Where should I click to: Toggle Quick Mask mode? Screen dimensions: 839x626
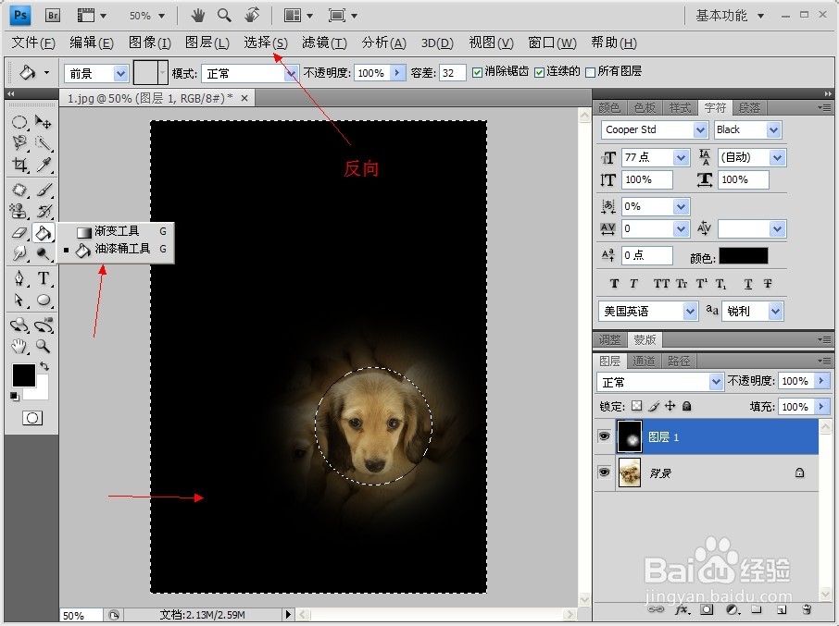pos(32,418)
